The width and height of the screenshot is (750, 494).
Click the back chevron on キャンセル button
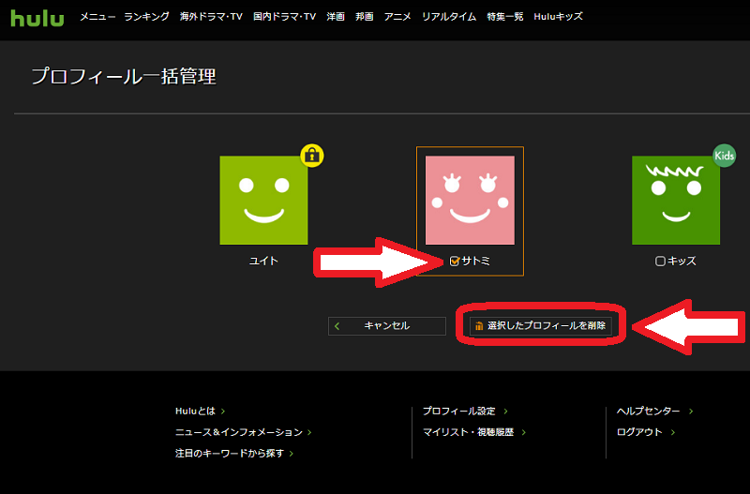pos(337,326)
